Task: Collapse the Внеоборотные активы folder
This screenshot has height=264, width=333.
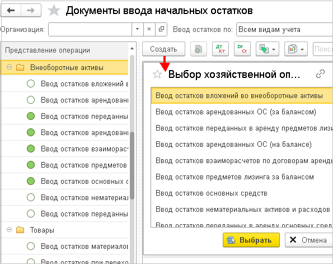Action: (9, 67)
